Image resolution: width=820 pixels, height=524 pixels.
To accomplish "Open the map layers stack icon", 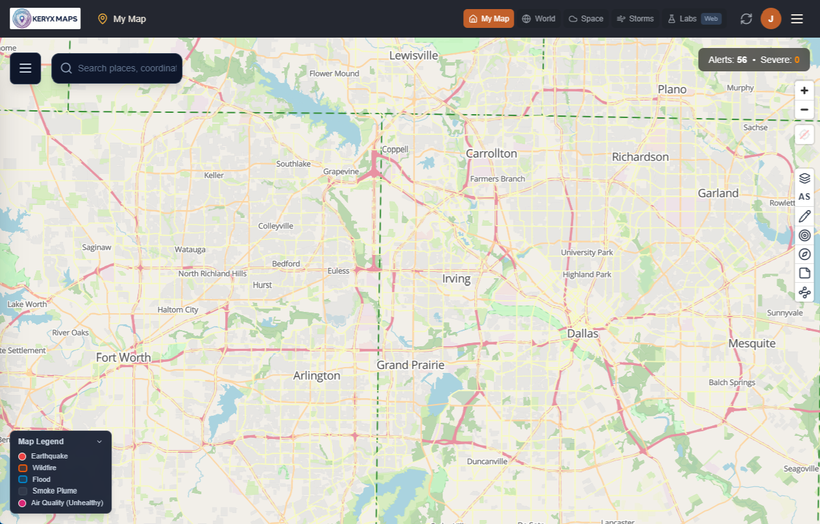I will click(x=804, y=178).
